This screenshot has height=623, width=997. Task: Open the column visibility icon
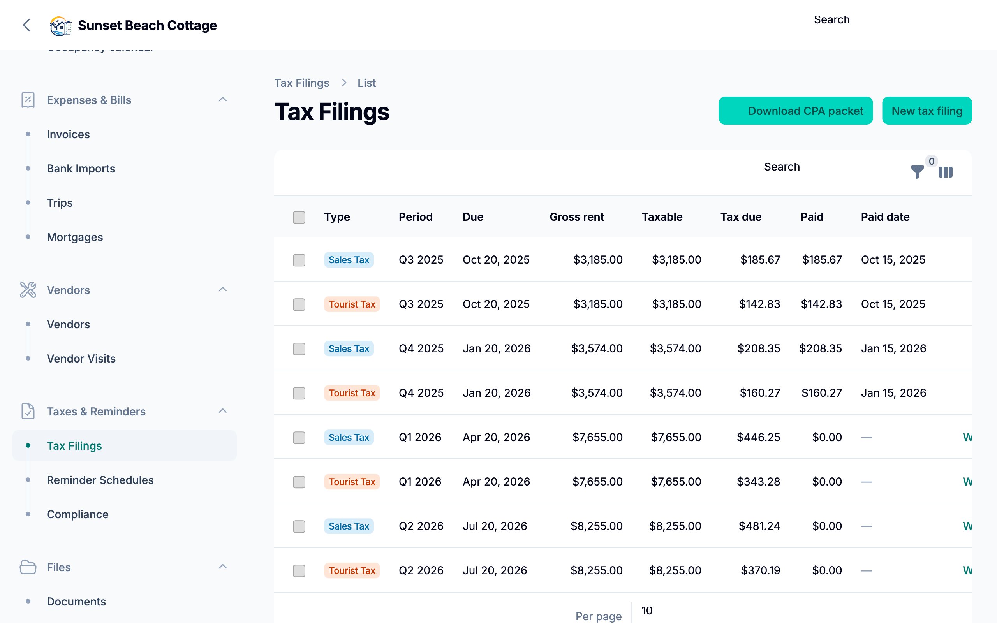[946, 172]
